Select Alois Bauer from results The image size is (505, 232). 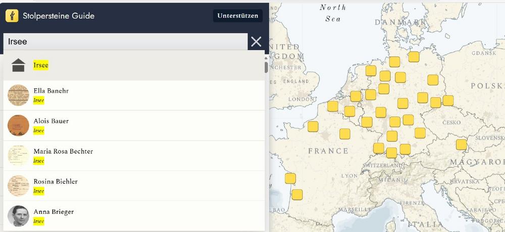coord(51,121)
